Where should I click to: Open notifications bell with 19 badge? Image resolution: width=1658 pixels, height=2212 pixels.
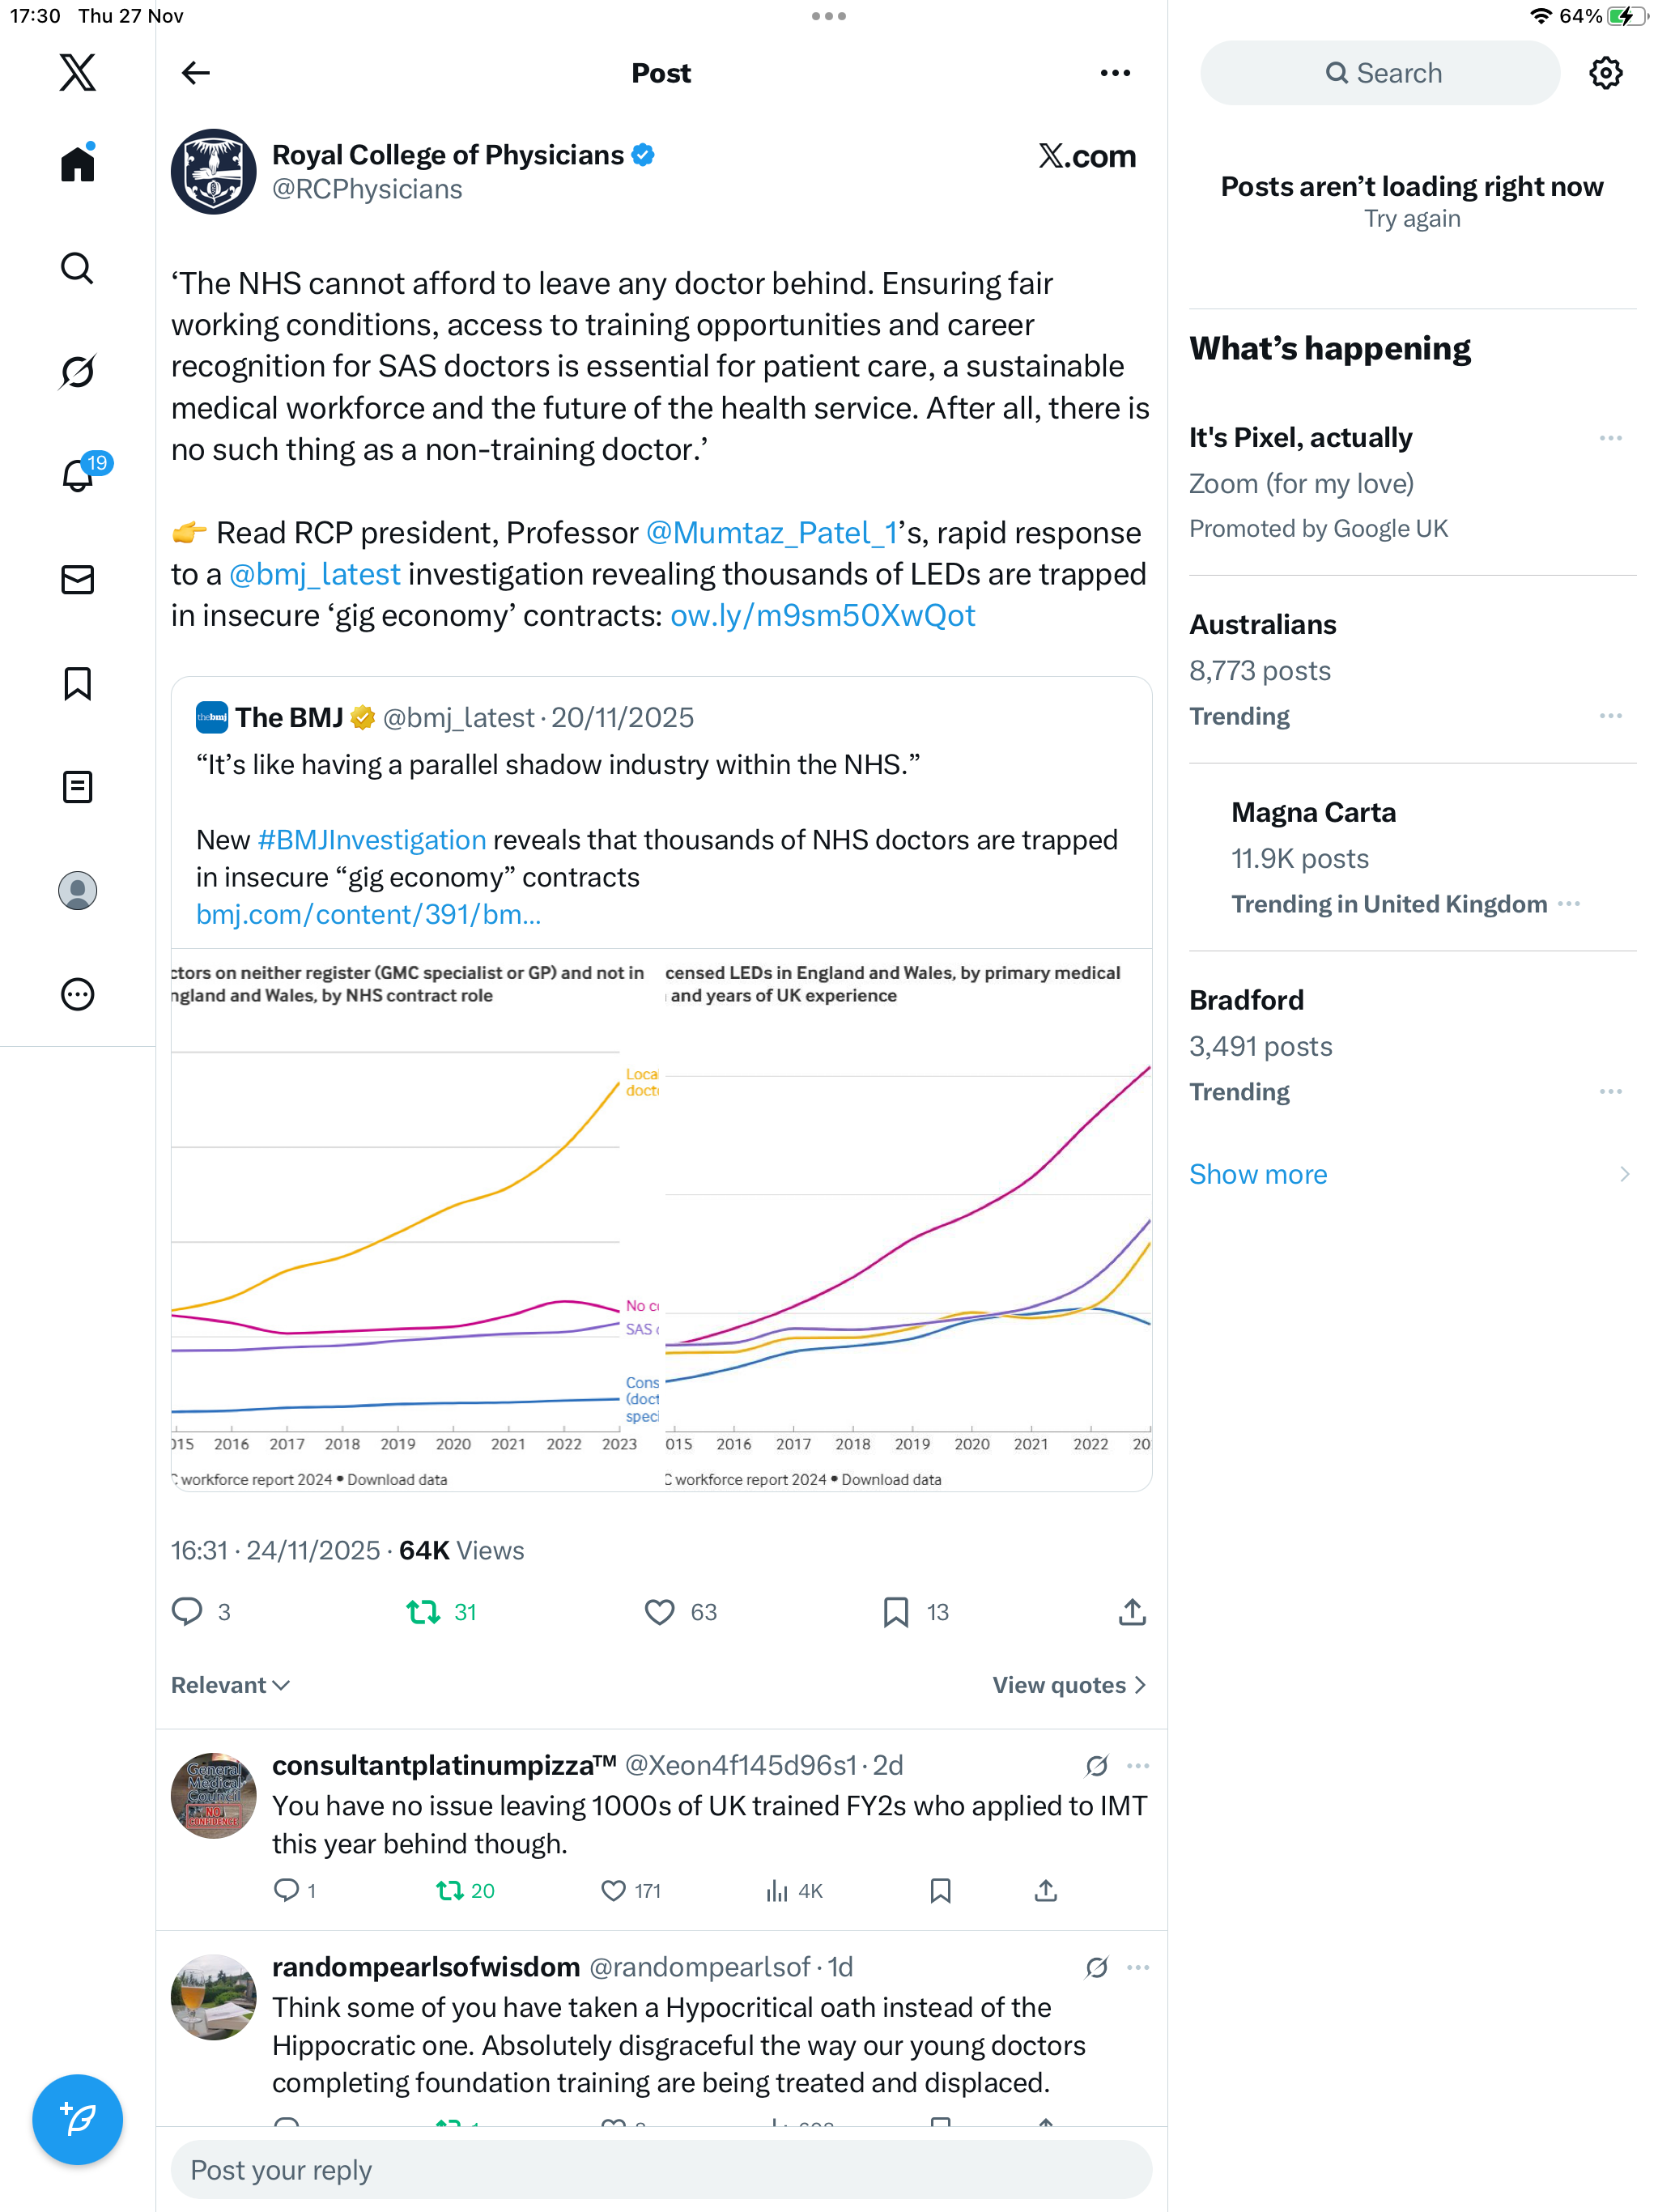pos(77,476)
